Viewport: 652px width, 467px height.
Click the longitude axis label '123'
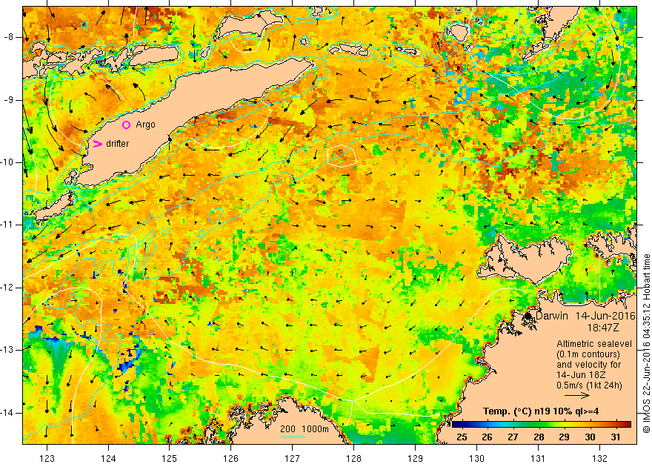[x=47, y=459]
